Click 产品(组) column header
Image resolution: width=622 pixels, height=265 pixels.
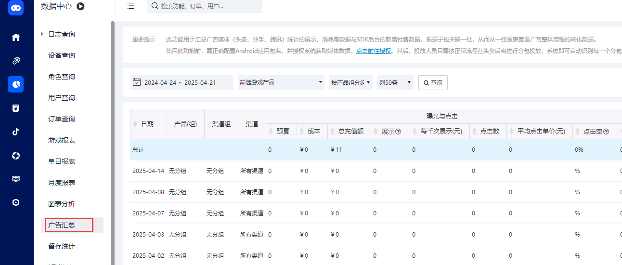pyautogui.click(x=185, y=124)
